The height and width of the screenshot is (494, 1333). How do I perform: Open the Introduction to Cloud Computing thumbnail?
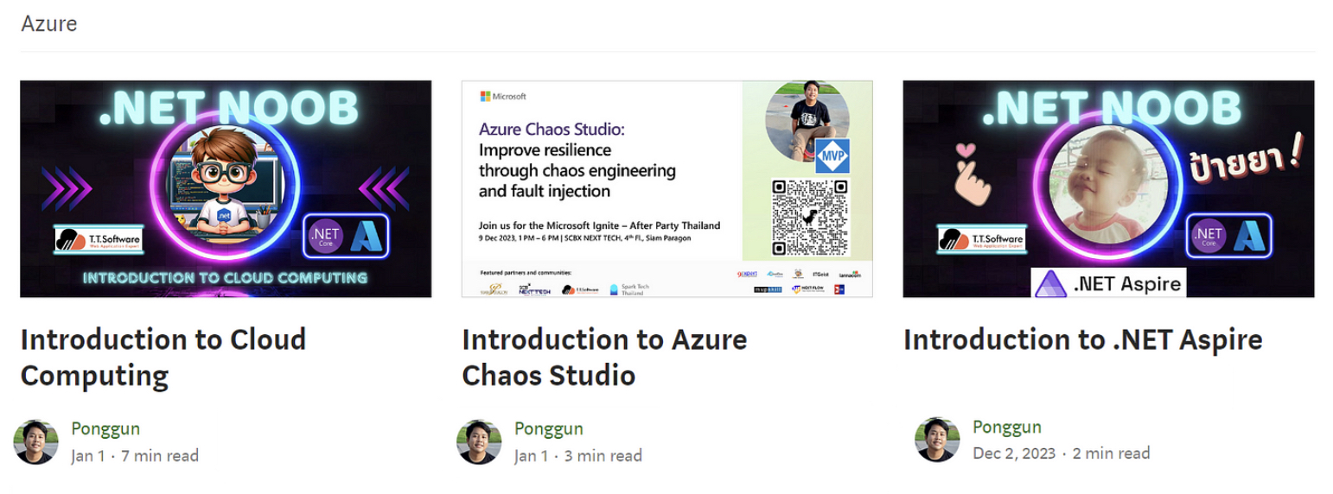pyautogui.click(x=226, y=189)
